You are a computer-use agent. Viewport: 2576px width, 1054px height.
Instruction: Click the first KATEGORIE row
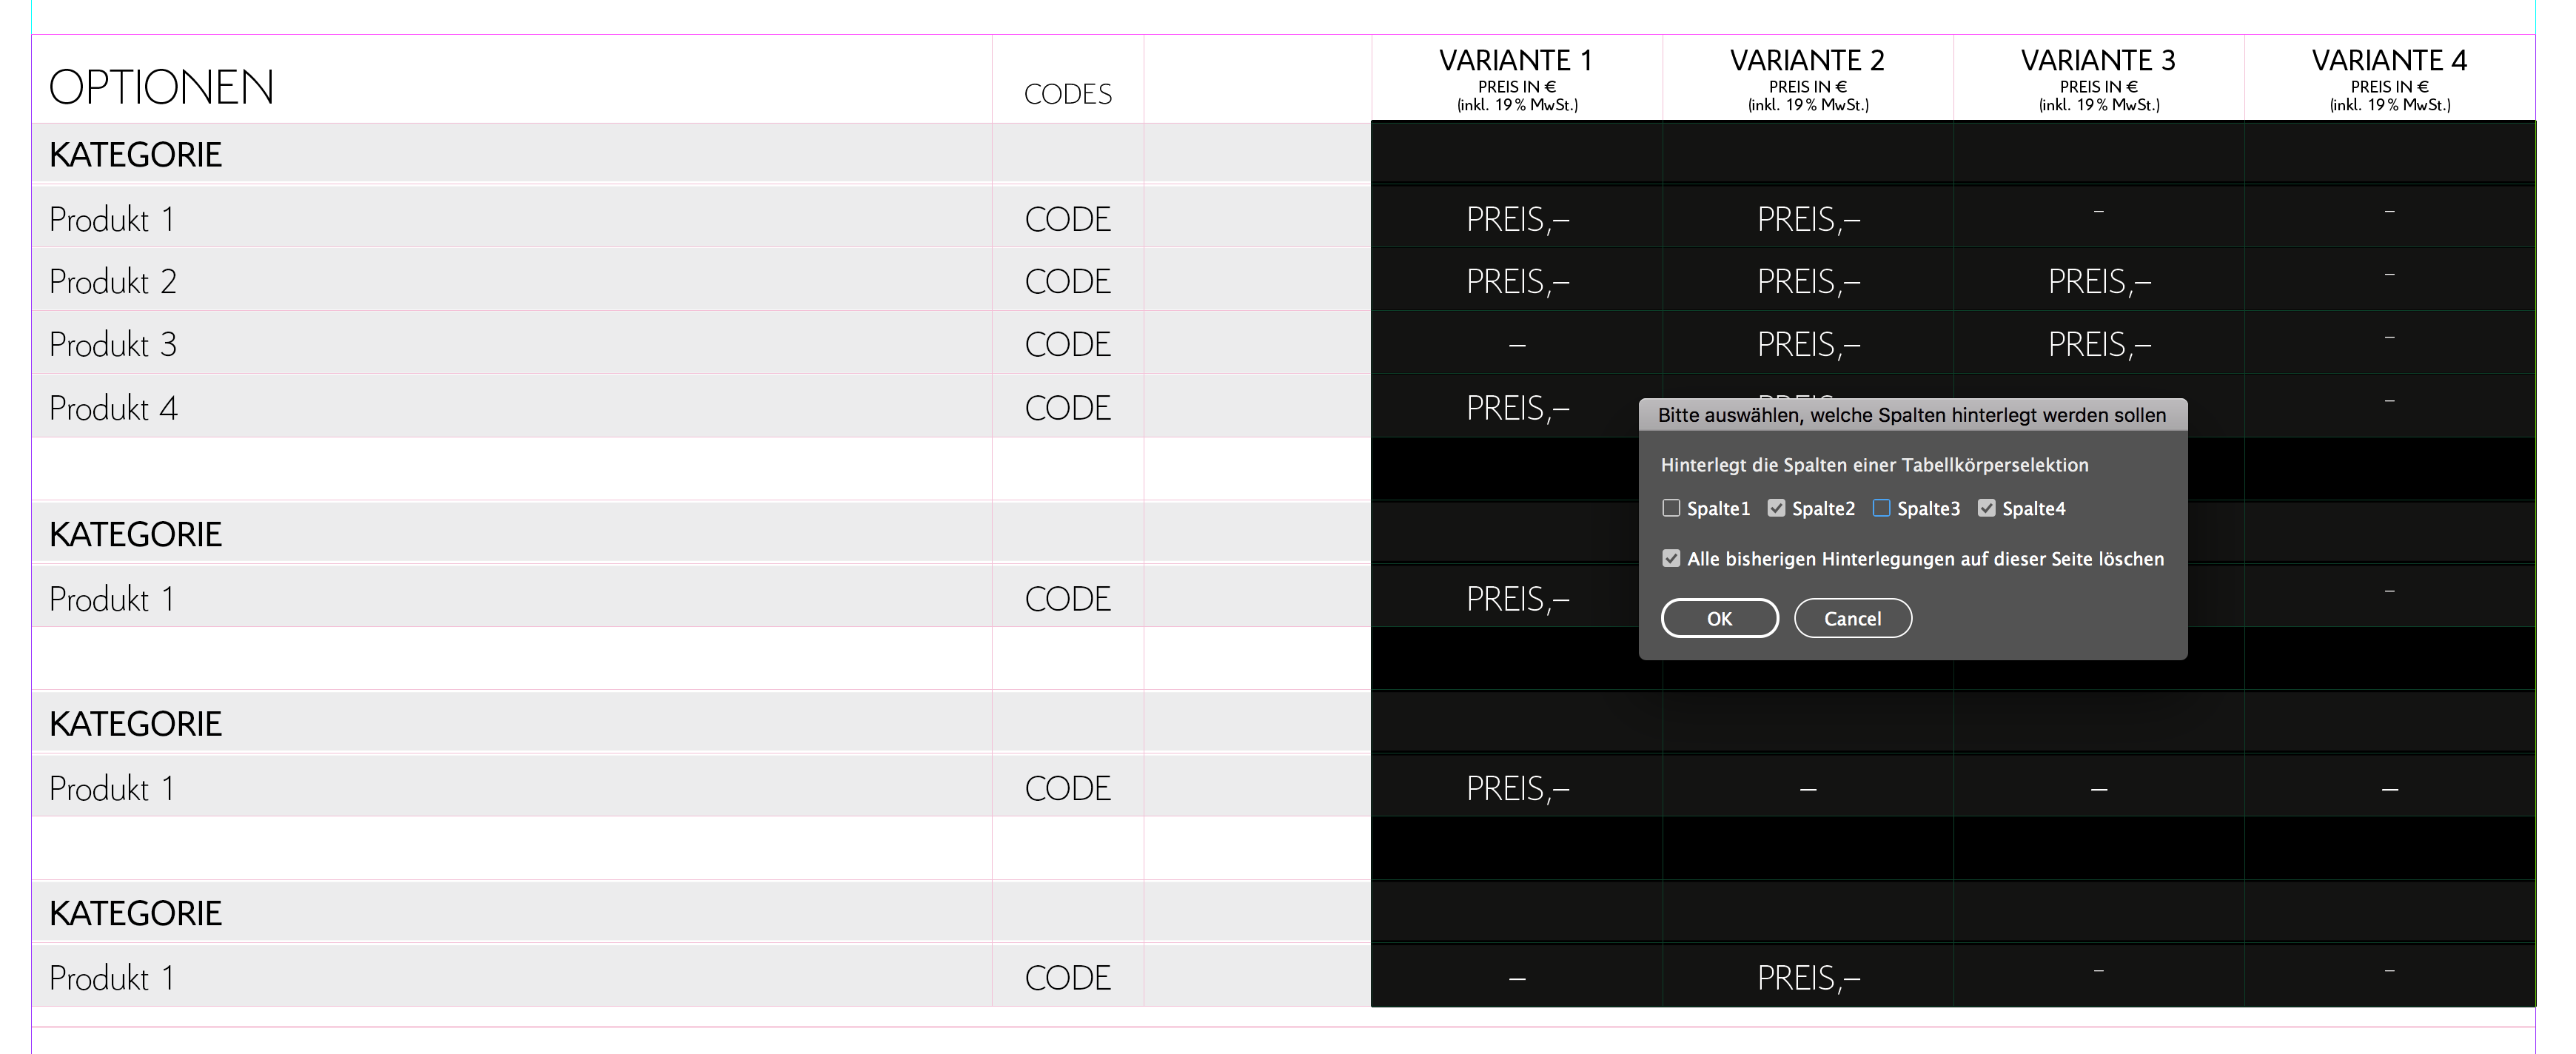[512, 154]
